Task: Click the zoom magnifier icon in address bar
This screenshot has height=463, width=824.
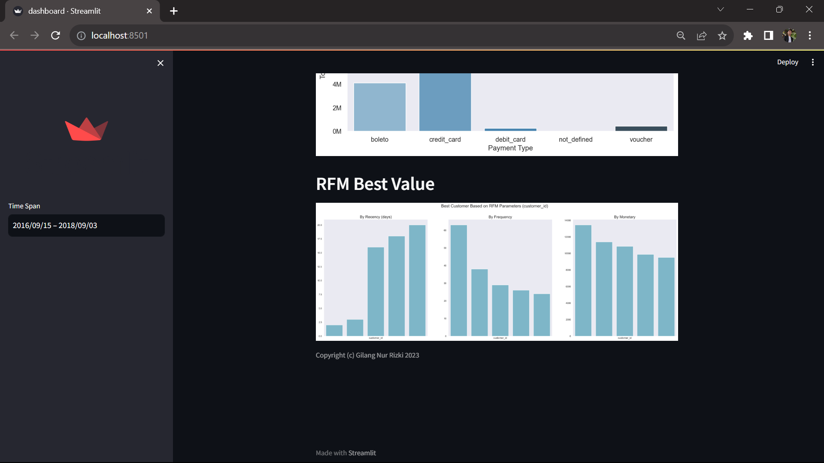Action: point(681,36)
